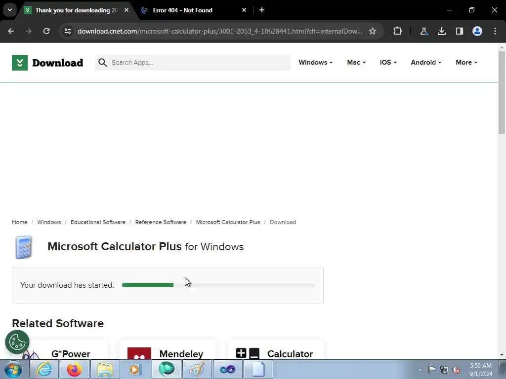Open Microsoft Calculator Plus breadcrumb

228,222
